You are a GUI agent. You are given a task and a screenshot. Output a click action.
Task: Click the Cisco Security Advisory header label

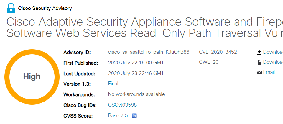(45, 8)
